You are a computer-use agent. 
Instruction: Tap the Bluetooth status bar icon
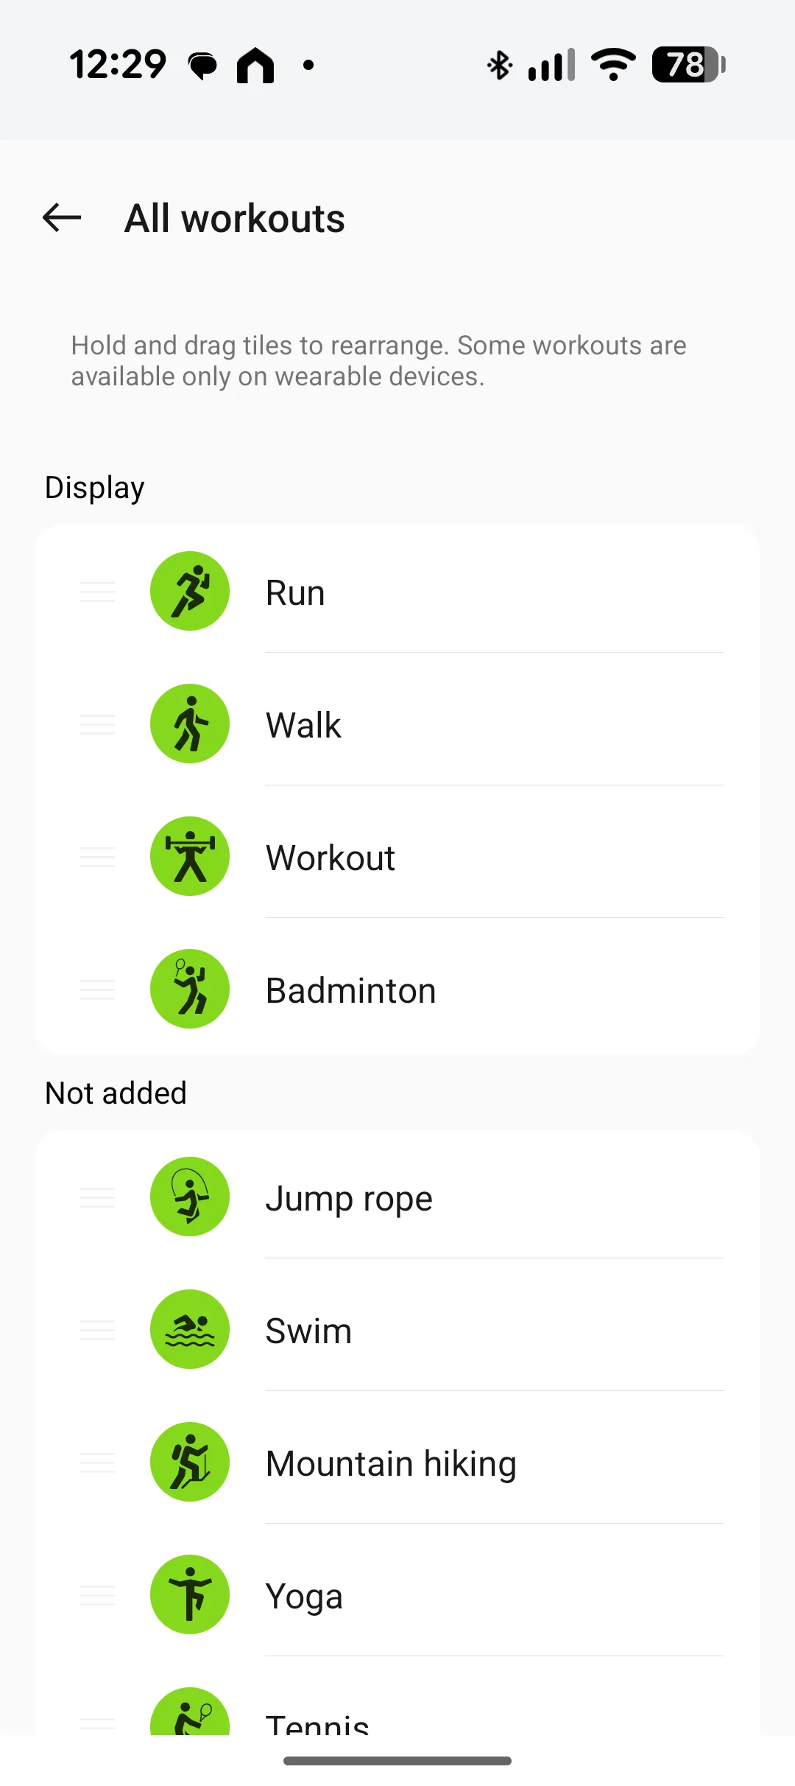tap(500, 65)
